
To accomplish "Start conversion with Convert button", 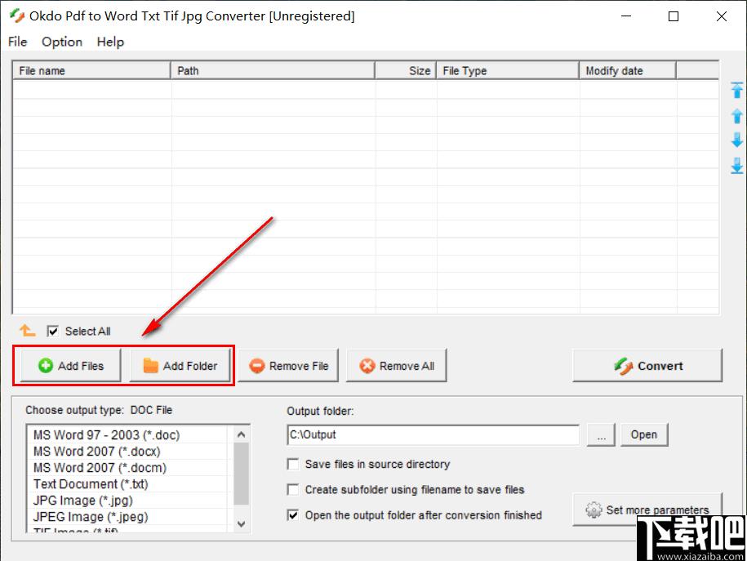I will coord(647,366).
